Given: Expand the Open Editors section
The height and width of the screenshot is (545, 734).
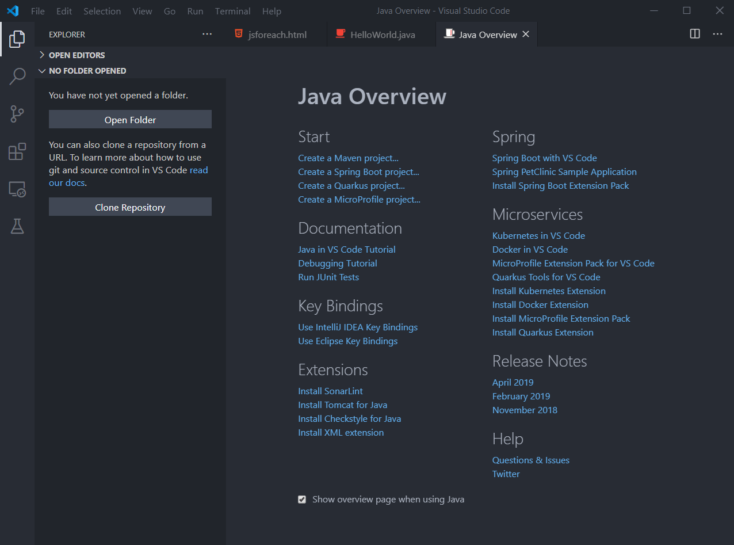Looking at the screenshot, I should click(77, 55).
